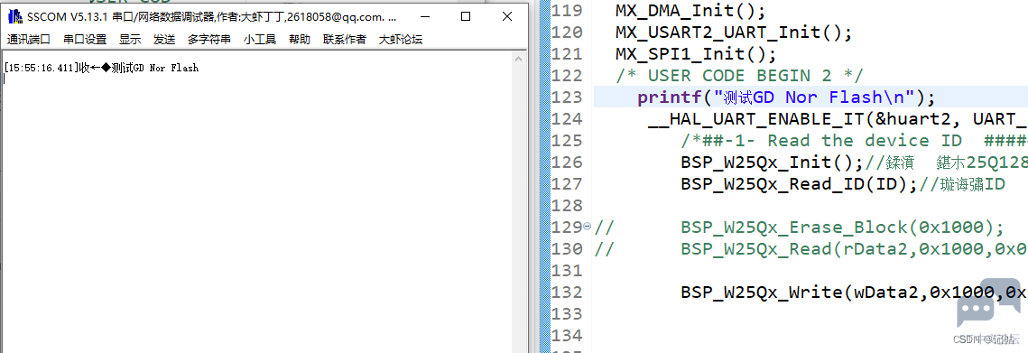Open the 显示 menu
Viewport: 1028px width, 353px height.
130,40
